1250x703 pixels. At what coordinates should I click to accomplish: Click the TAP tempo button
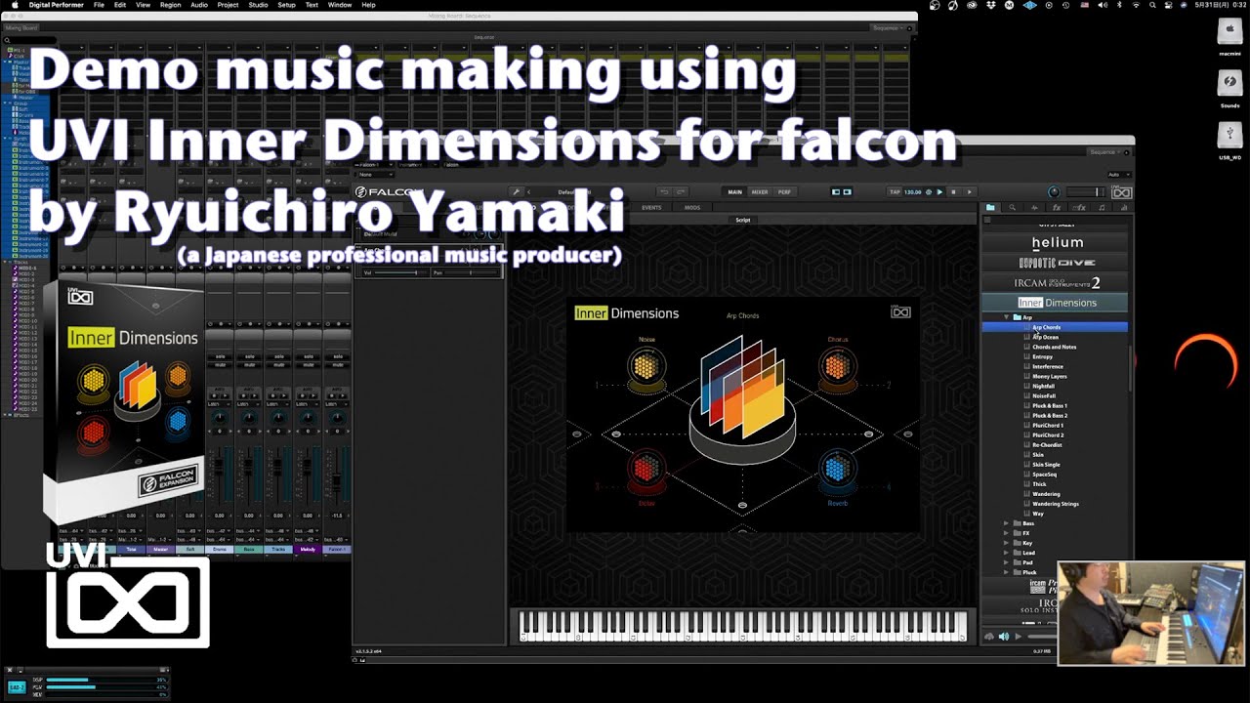point(895,192)
